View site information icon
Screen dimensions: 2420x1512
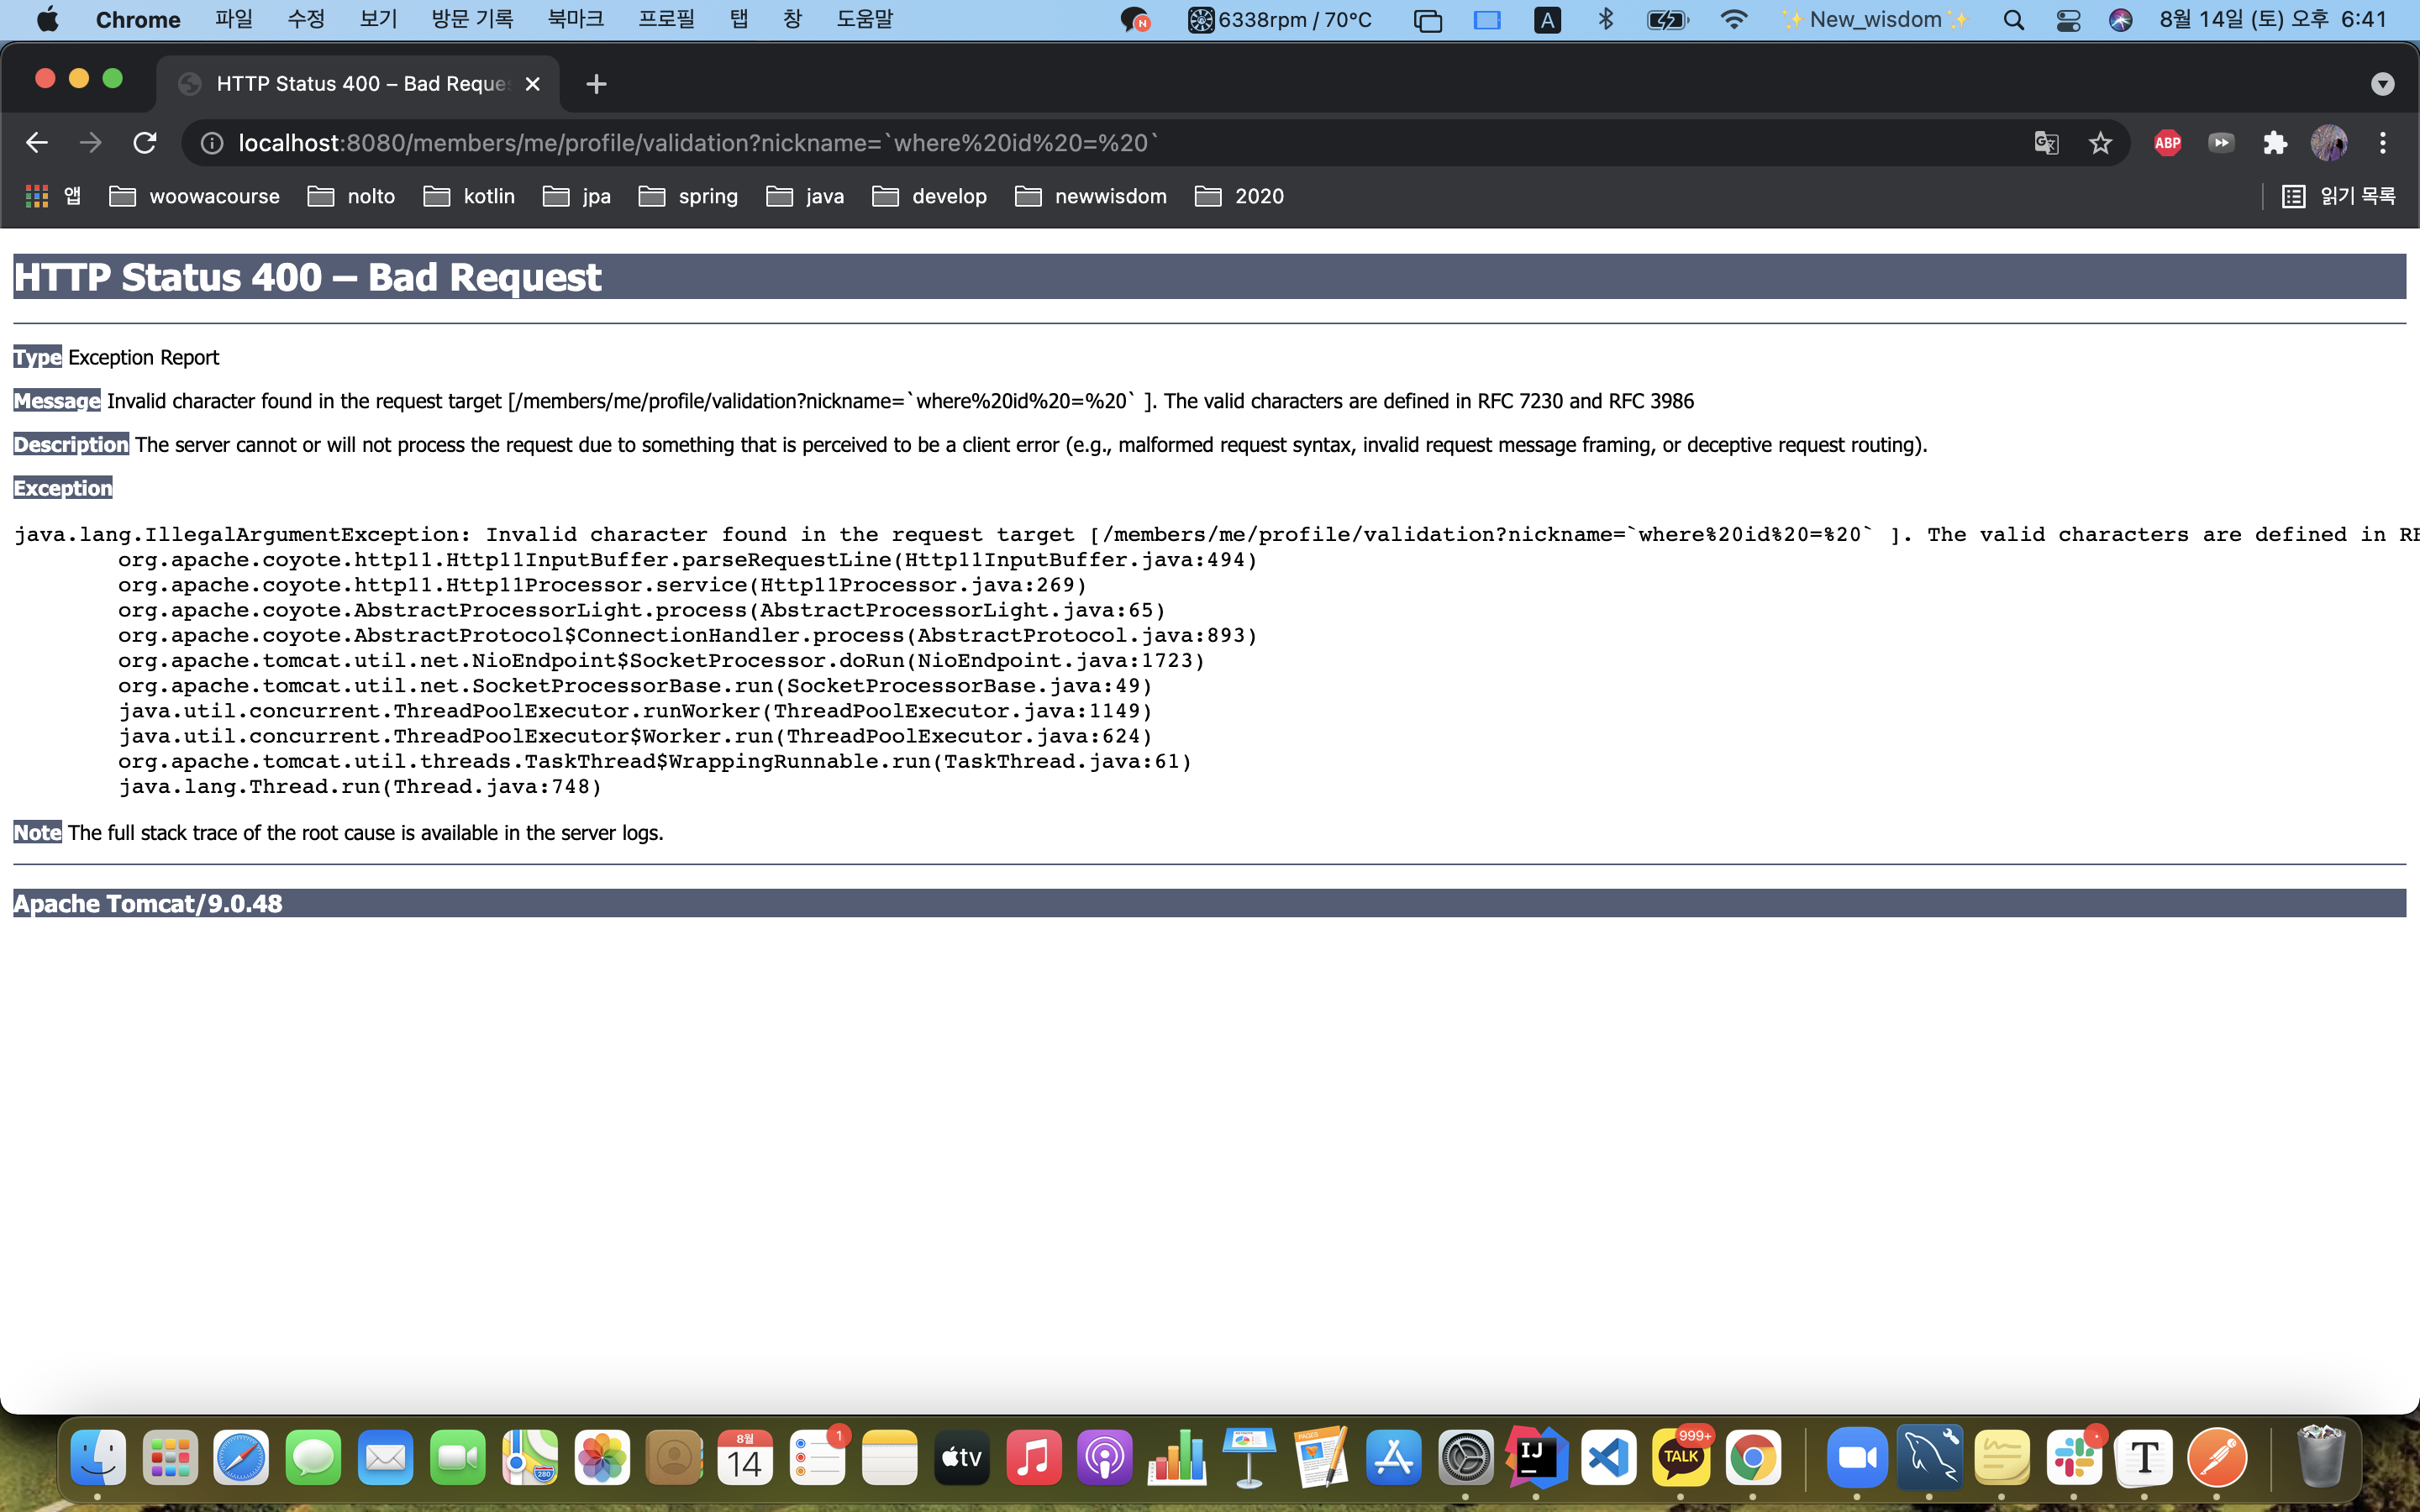click(212, 143)
